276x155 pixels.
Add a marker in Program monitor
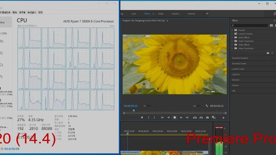(x=142, y=118)
